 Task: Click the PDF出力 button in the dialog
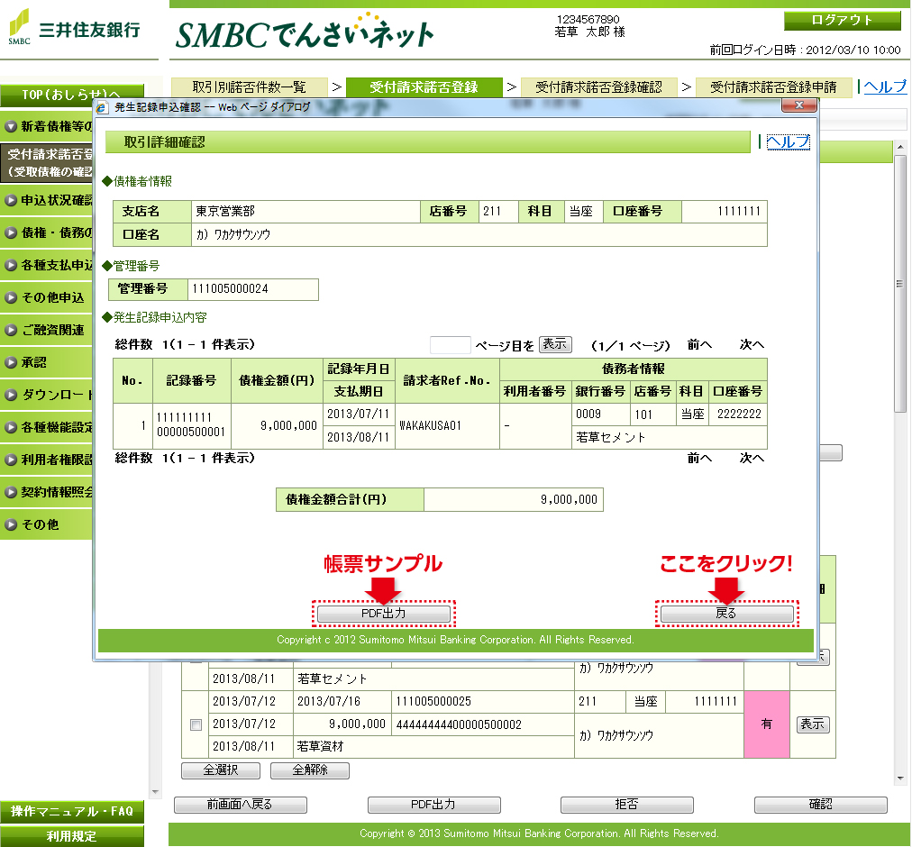point(383,614)
